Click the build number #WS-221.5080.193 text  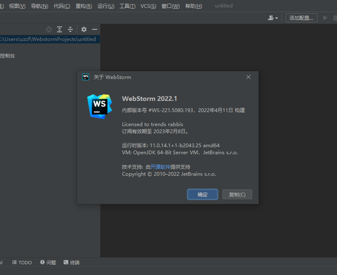[171, 110]
